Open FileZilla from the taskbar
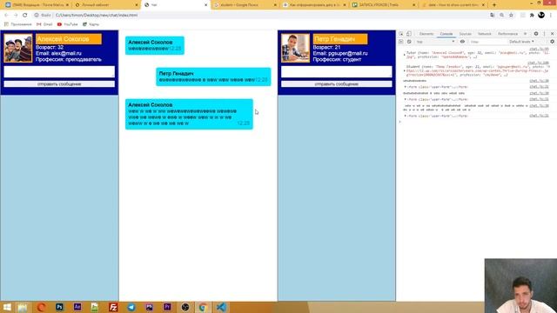 (113, 307)
